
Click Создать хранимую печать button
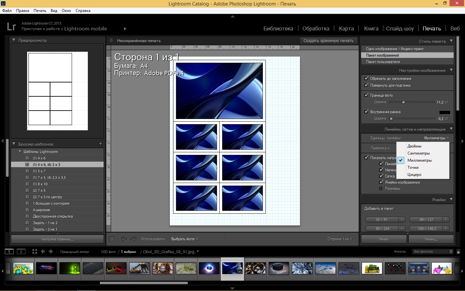[x=328, y=41]
